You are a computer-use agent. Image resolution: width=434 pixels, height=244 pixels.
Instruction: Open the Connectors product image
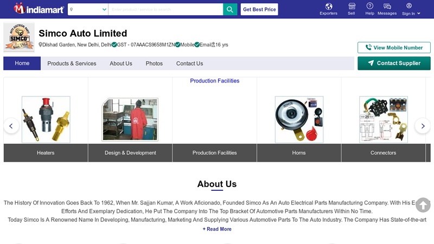[x=384, y=119]
